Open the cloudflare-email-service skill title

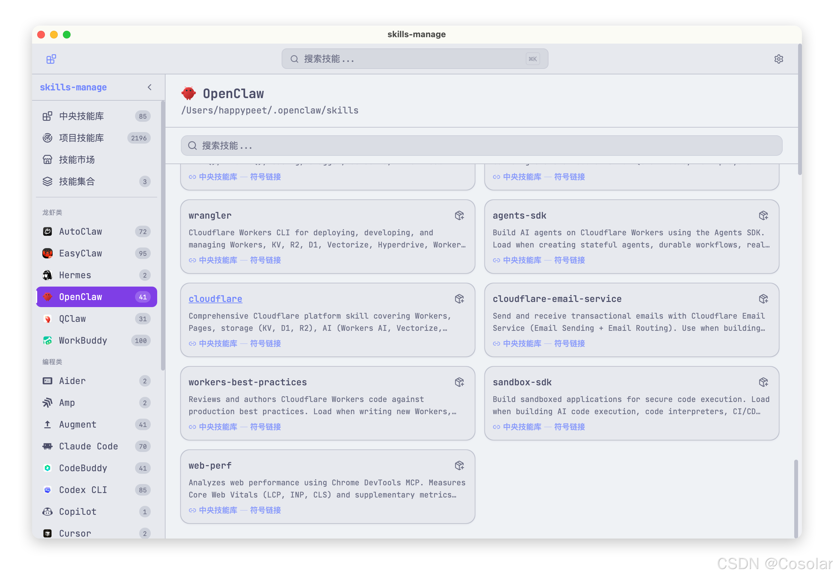point(557,299)
